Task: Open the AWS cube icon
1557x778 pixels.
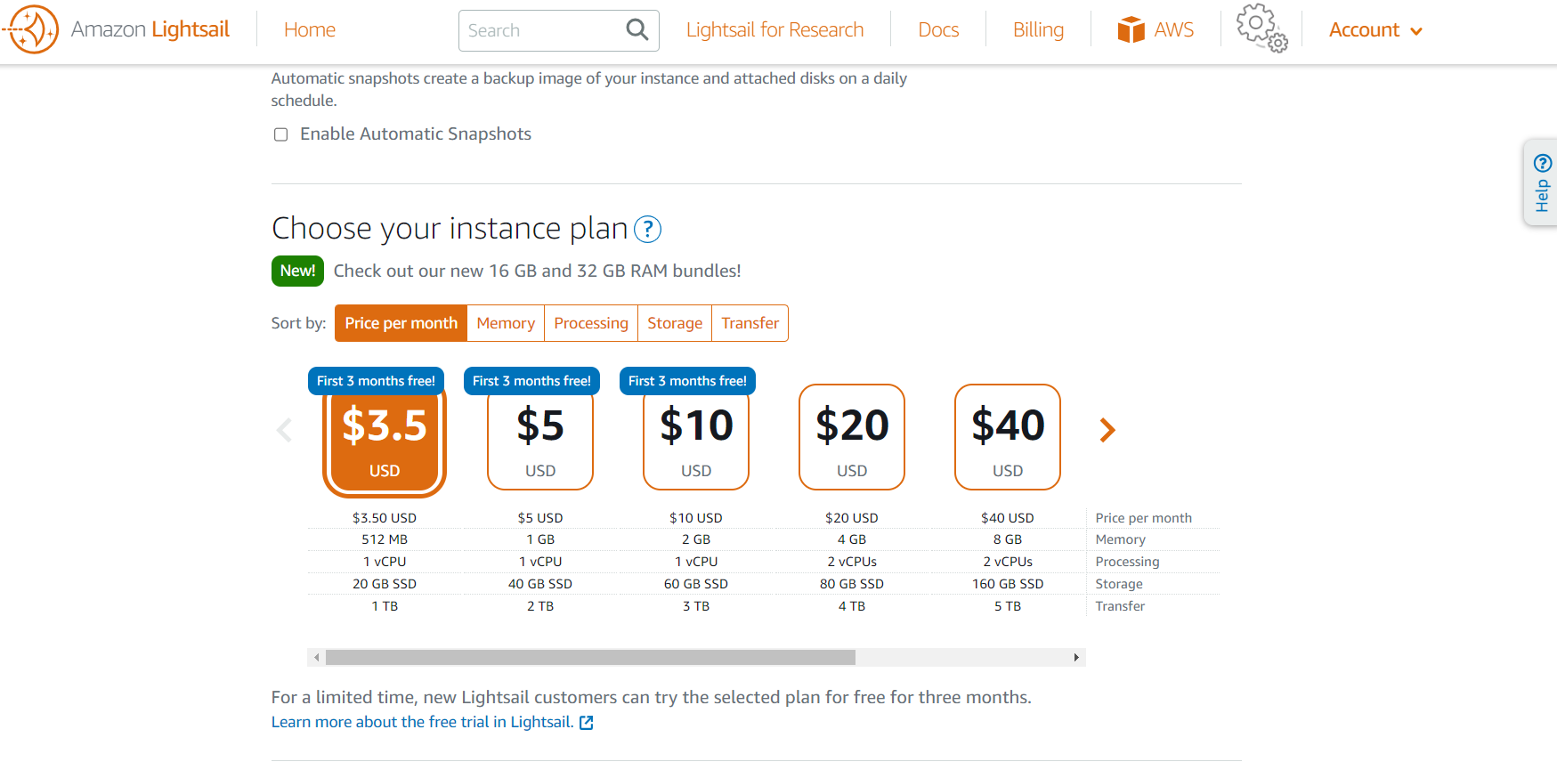Action: pyautogui.click(x=1131, y=30)
